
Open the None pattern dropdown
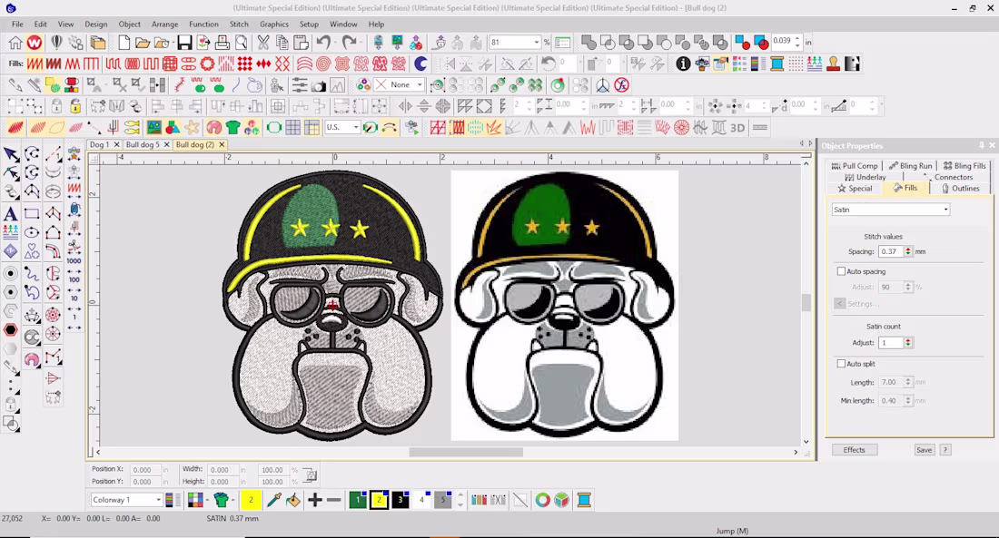(420, 84)
